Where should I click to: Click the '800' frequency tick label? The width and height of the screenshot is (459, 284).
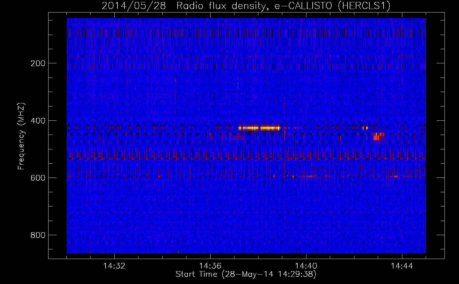click(38, 235)
